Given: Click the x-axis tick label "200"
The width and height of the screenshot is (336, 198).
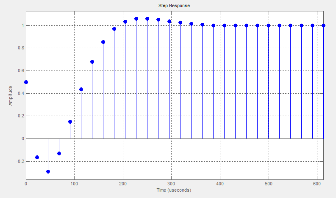Looking at the screenshot, I should [123, 184].
